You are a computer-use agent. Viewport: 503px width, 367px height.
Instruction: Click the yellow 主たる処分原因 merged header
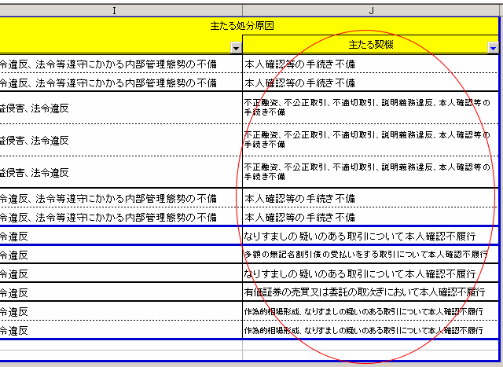pyautogui.click(x=251, y=27)
